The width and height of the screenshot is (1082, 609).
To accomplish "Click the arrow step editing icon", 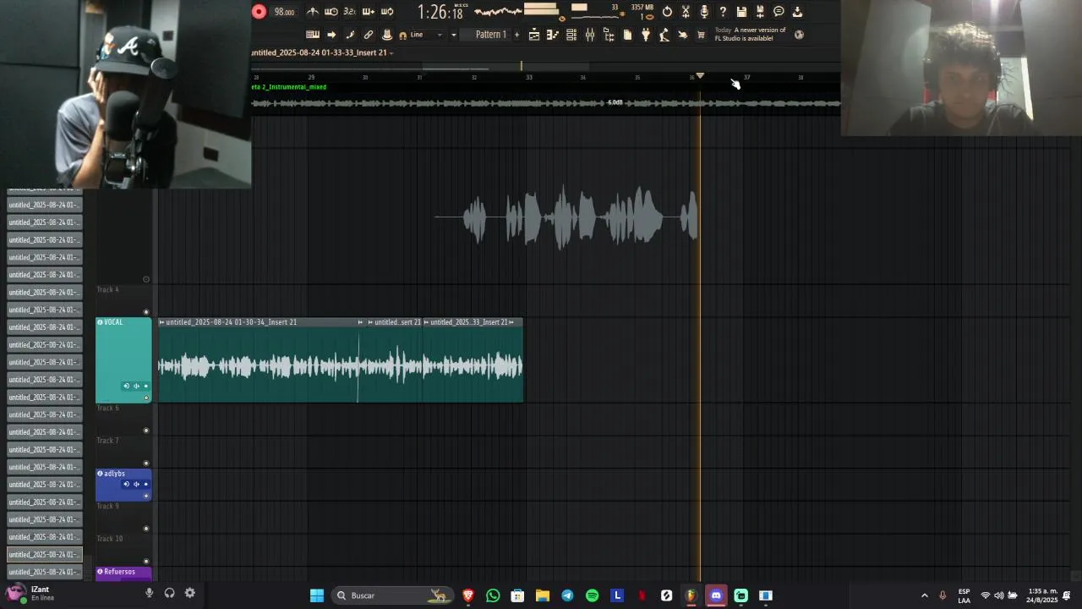I will (331, 35).
